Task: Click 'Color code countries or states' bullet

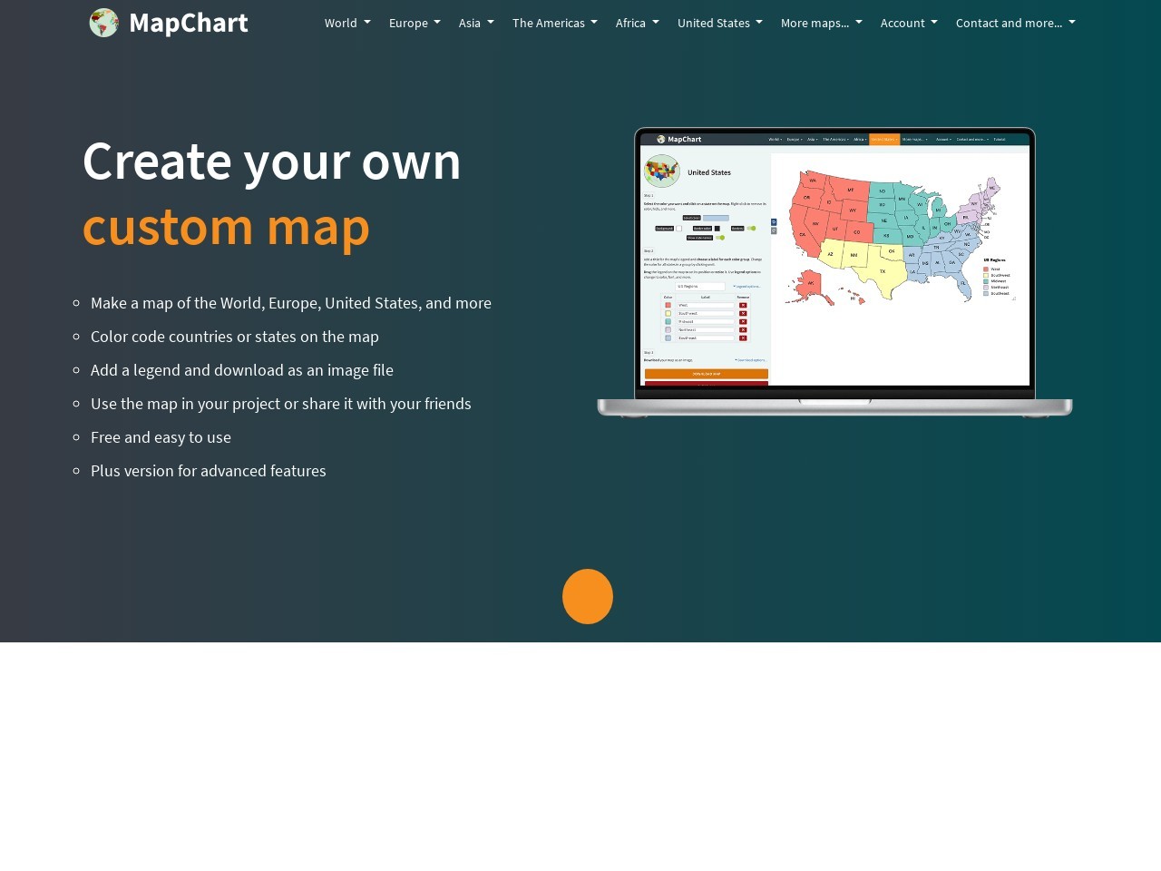Action: click(235, 337)
